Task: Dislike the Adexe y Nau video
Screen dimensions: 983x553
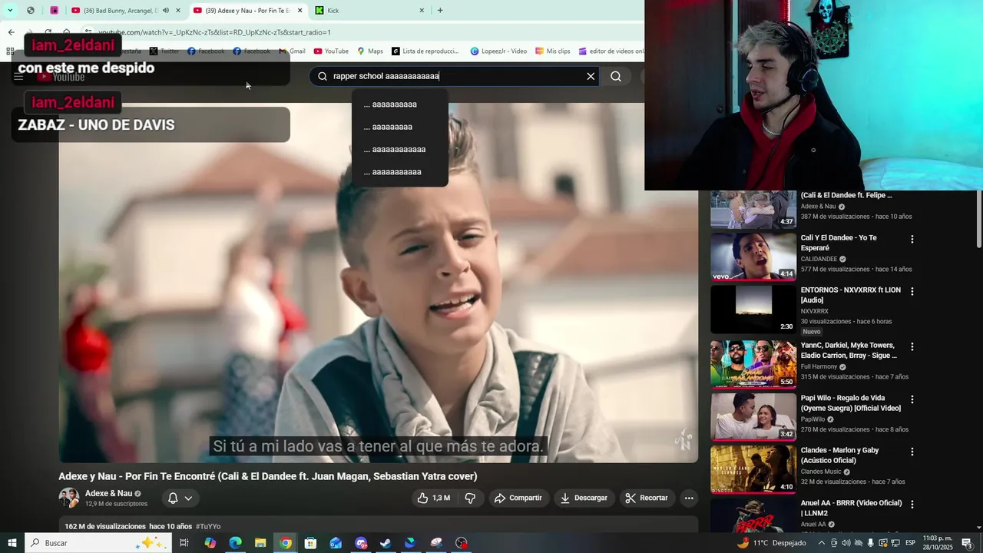Action: coord(470,498)
